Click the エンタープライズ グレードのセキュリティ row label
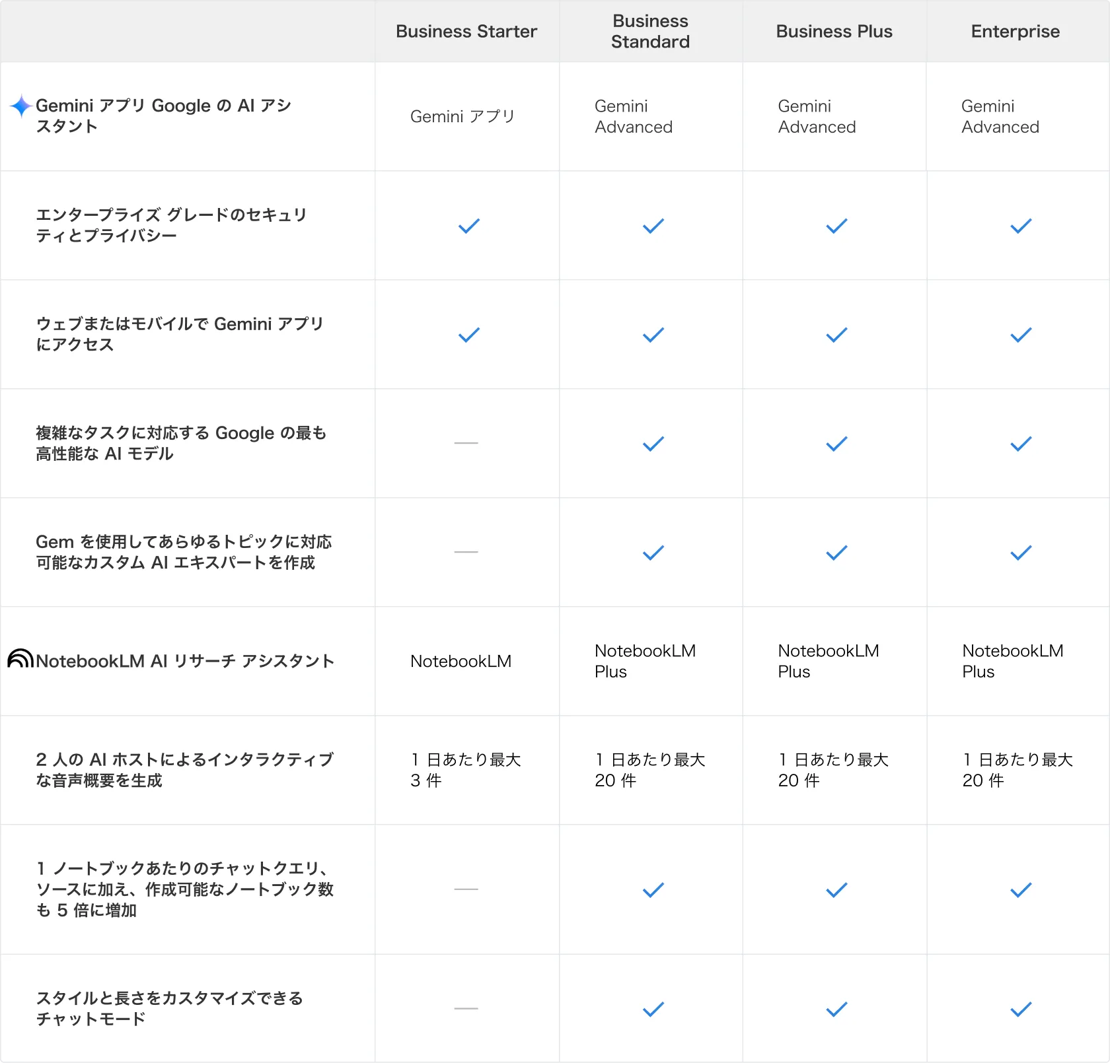 tap(171, 225)
